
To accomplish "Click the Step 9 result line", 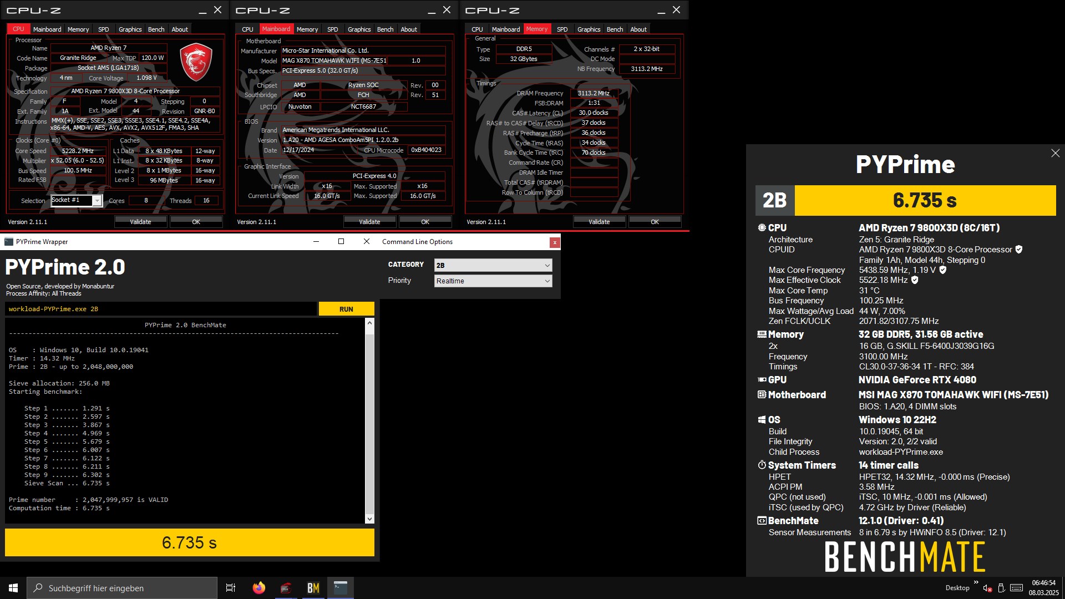I will tap(67, 475).
